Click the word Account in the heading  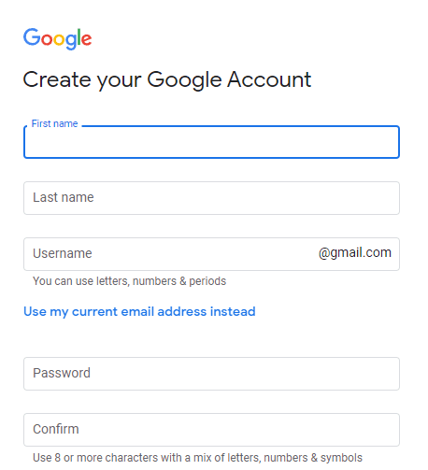coord(269,79)
